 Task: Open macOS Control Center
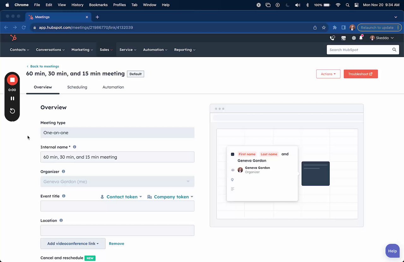pos(357,5)
